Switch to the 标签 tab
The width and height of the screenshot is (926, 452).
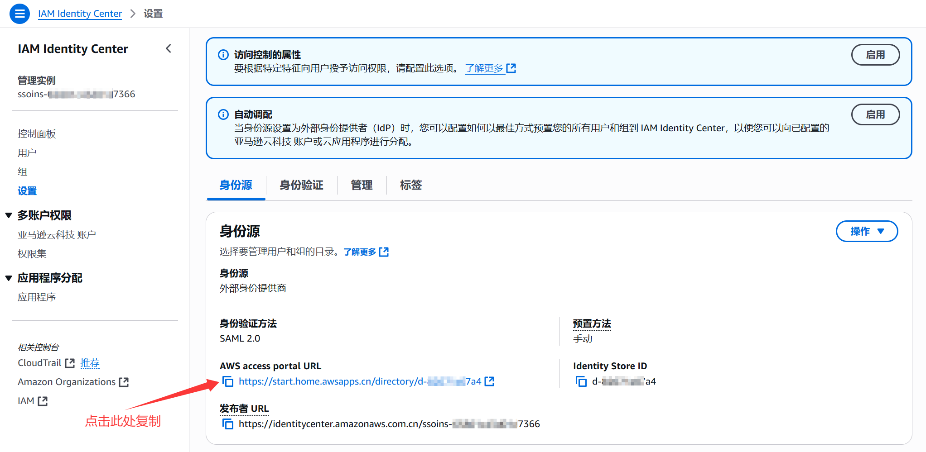(410, 185)
